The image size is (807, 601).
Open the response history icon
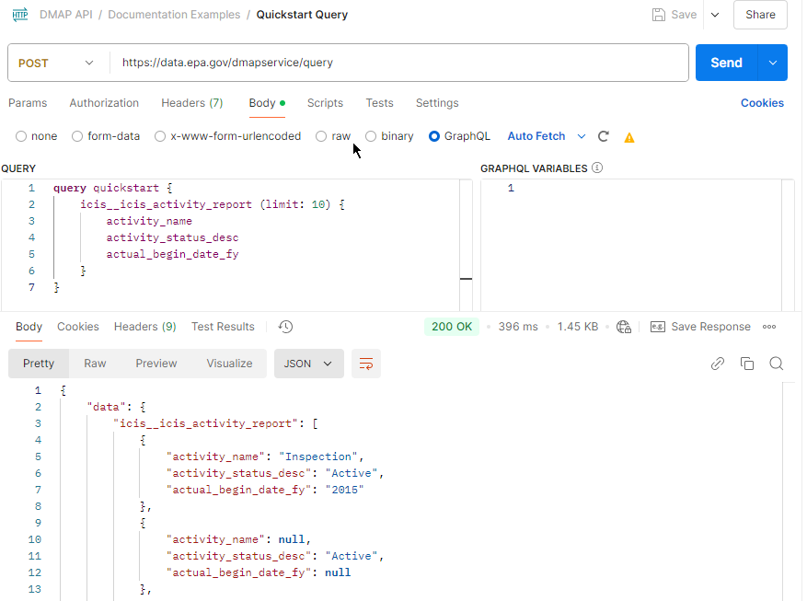pyautogui.click(x=285, y=327)
